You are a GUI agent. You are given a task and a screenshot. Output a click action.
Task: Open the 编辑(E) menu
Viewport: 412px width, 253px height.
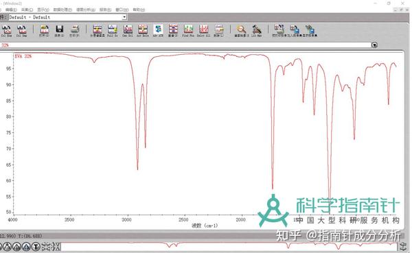(x=11, y=10)
